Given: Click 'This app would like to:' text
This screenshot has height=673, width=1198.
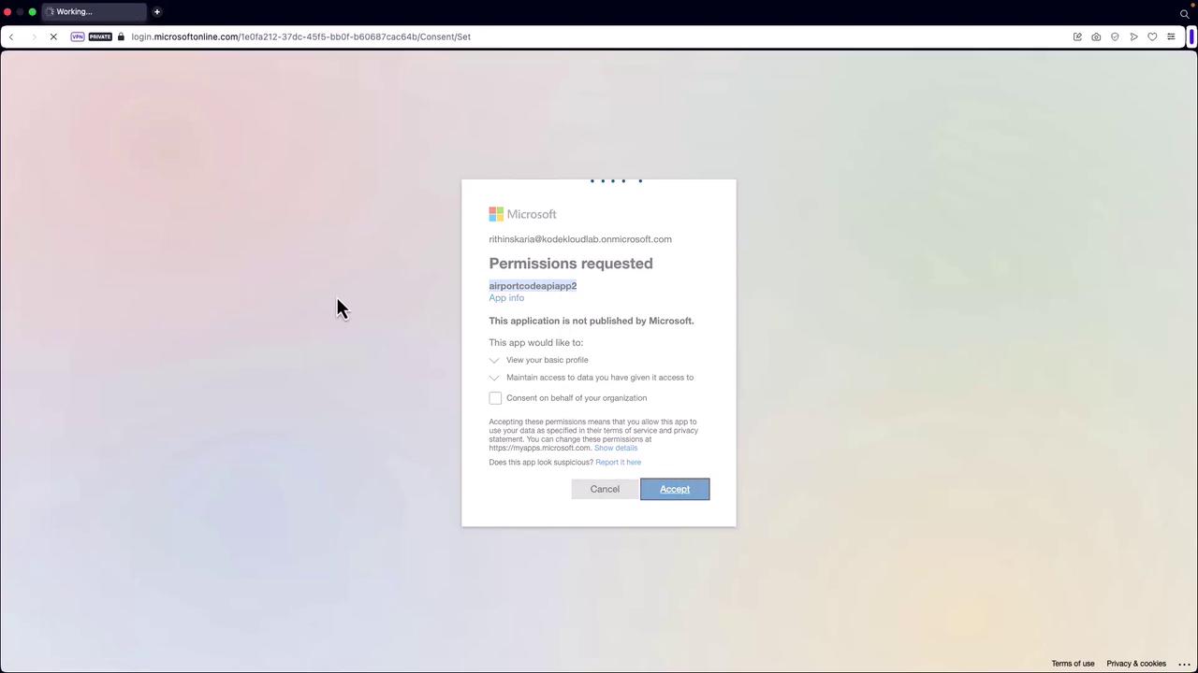Looking at the screenshot, I should (x=535, y=343).
